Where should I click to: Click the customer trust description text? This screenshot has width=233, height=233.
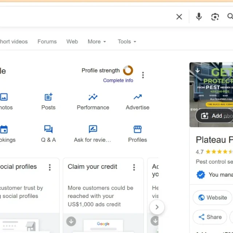[x=21, y=192]
